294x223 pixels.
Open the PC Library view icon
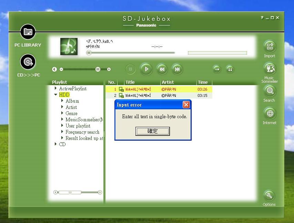pyautogui.click(x=28, y=32)
